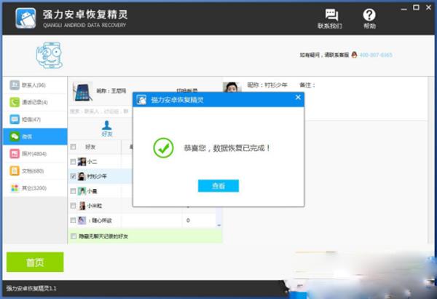Screen dimensions: 437x299
Task: Open 通话记录(4) call log category
Action: tap(34, 102)
